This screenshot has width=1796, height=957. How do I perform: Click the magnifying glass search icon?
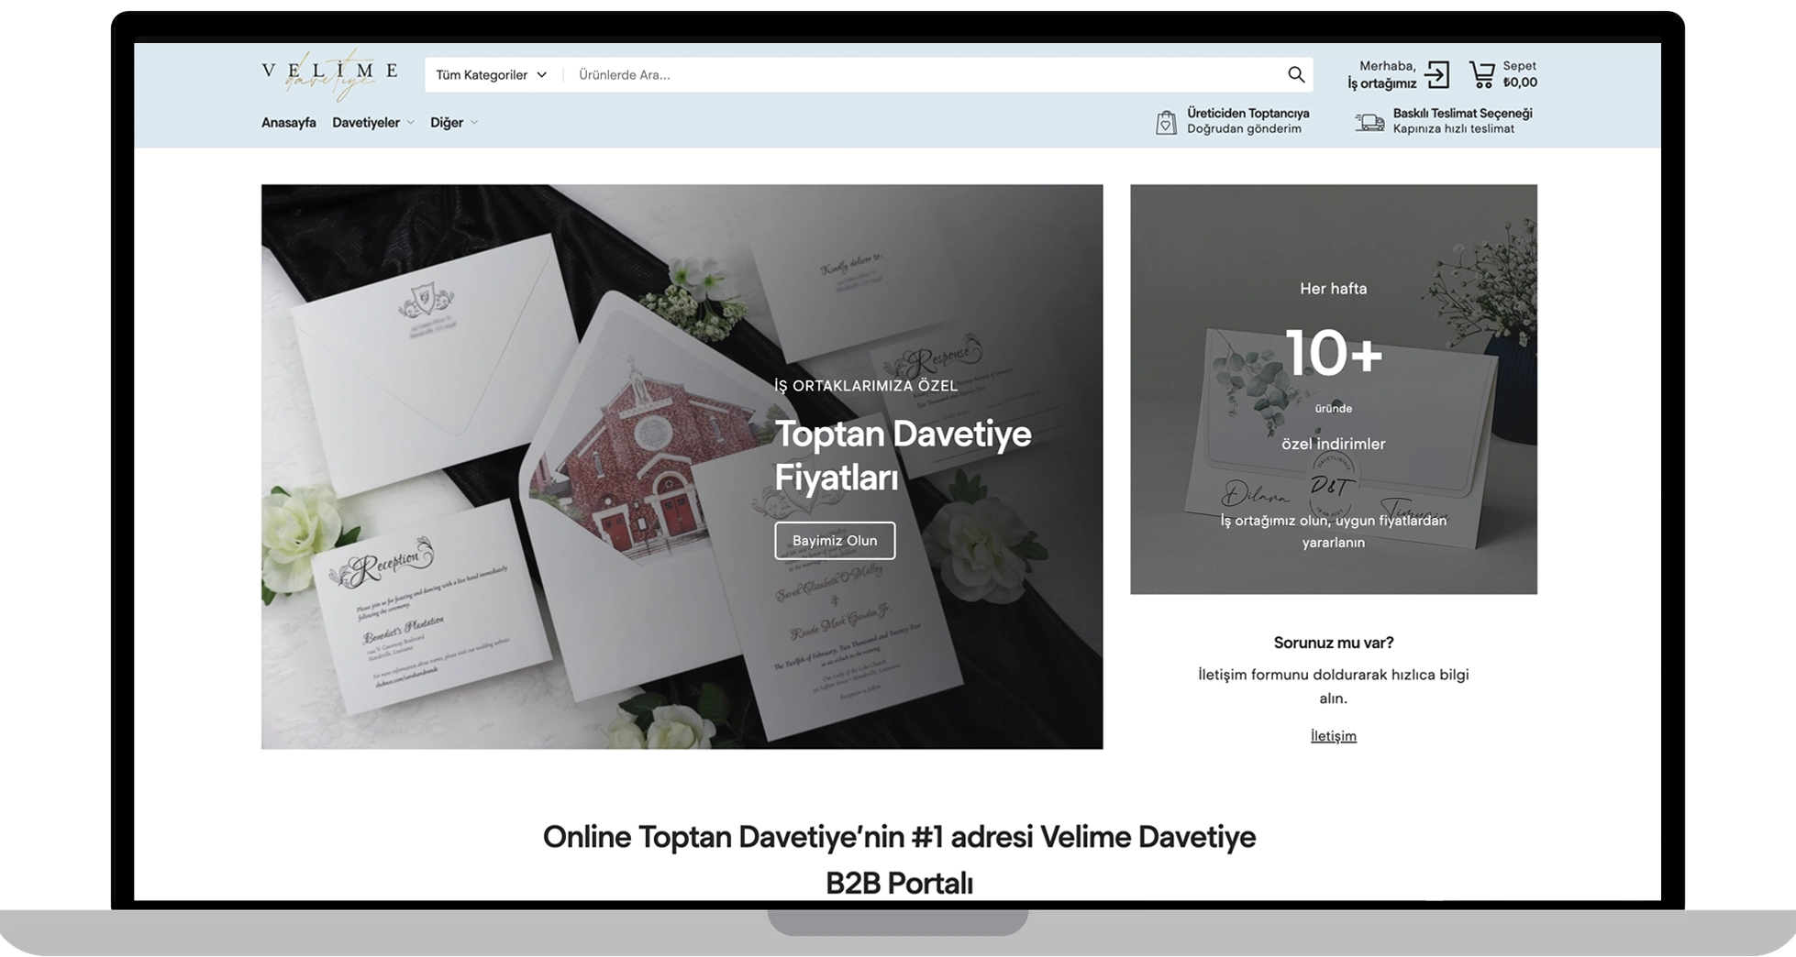coord(1295,75)
